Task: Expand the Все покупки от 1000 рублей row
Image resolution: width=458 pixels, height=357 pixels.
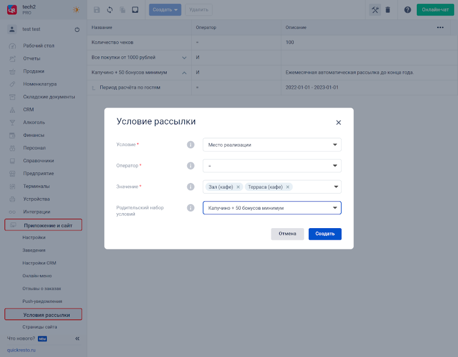Action: [x=184, y=57]
